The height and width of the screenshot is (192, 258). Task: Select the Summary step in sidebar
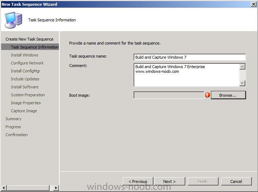coord(13,119)
